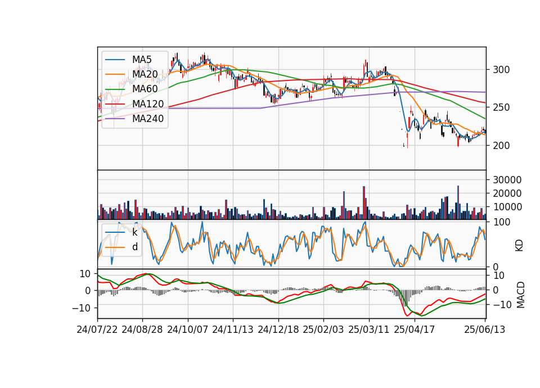
Task: Click the 24/08/28 date axis label
Action: point(142,330)
